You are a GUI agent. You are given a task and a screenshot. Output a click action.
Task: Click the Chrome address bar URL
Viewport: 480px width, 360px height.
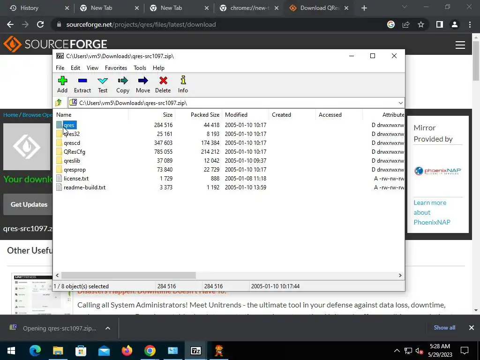click(x=141, y=24)
